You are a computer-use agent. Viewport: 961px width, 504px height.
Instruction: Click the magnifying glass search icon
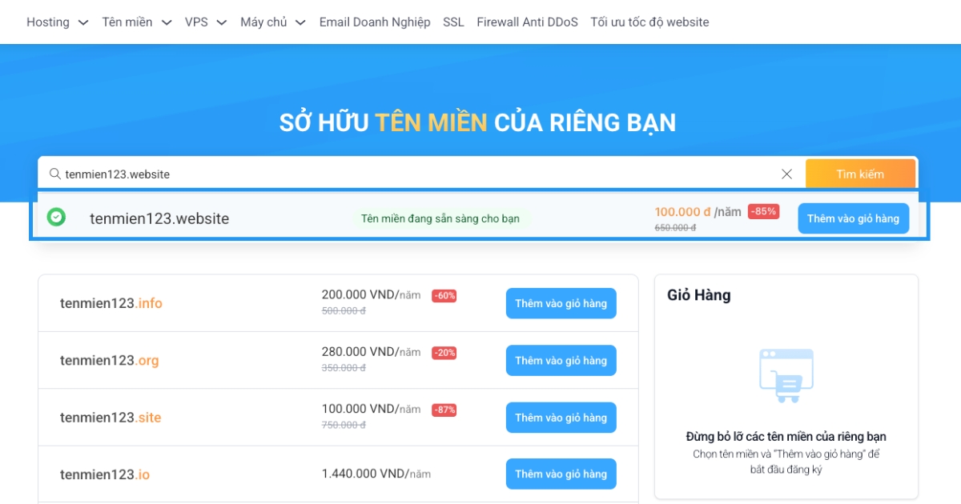(x=53, y=174)
